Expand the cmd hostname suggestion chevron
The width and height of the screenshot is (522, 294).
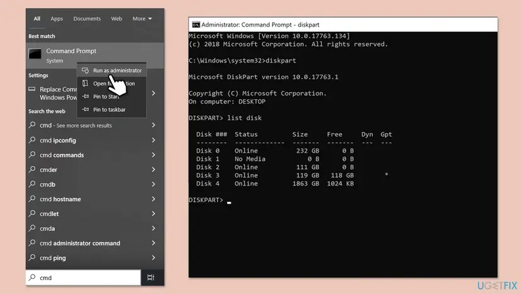coord(153,199)
